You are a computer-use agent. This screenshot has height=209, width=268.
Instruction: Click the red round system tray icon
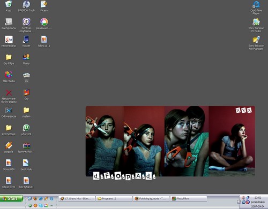pyautogui.click(x=248, y=202)
